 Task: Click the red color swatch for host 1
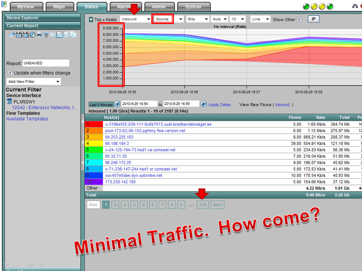[94, 124]
